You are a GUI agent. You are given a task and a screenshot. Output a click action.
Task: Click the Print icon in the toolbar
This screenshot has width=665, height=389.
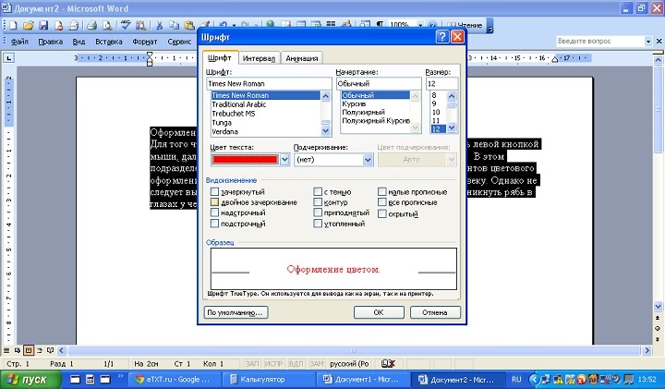[x=92, y=26]
